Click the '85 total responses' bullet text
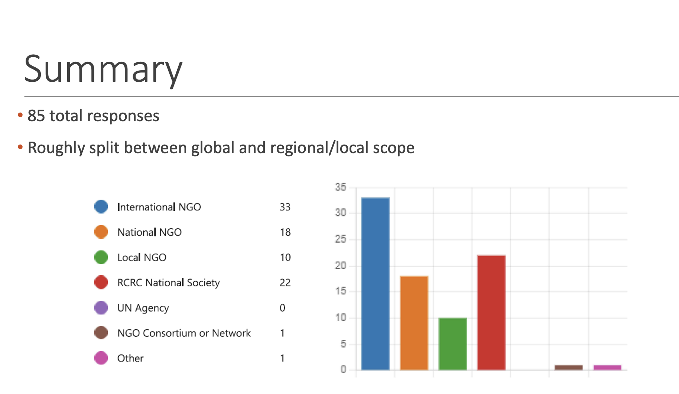The image size is (679, 394). (x=93, y=116)
